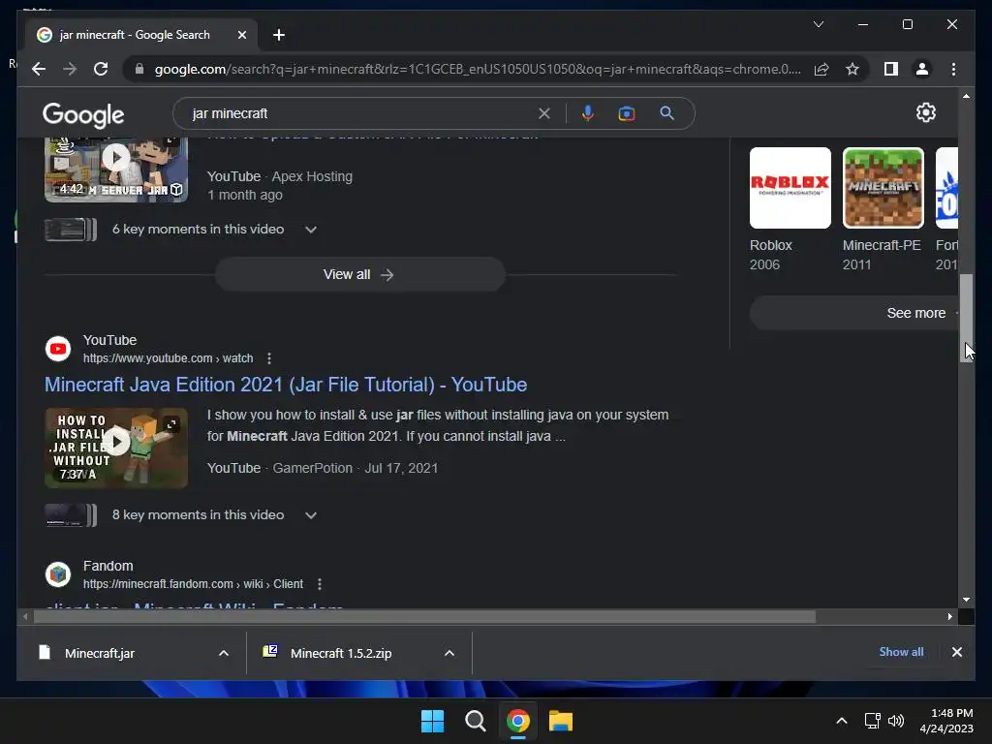Open the volume speaker tray icon
The height and width of the screenshot is (744, 992).
click(x=896, y=721)
